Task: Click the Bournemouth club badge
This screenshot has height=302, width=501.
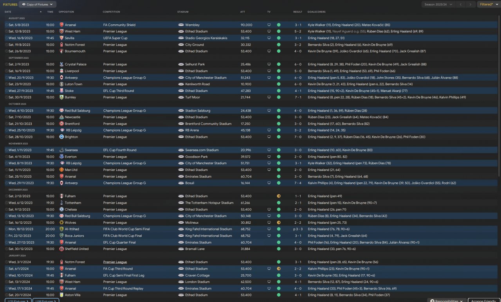Action: coord(61,51)
